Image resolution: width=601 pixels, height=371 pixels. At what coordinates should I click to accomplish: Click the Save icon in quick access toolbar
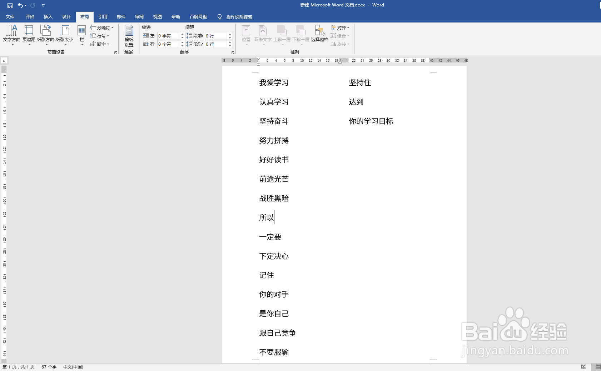click(10, 5)
